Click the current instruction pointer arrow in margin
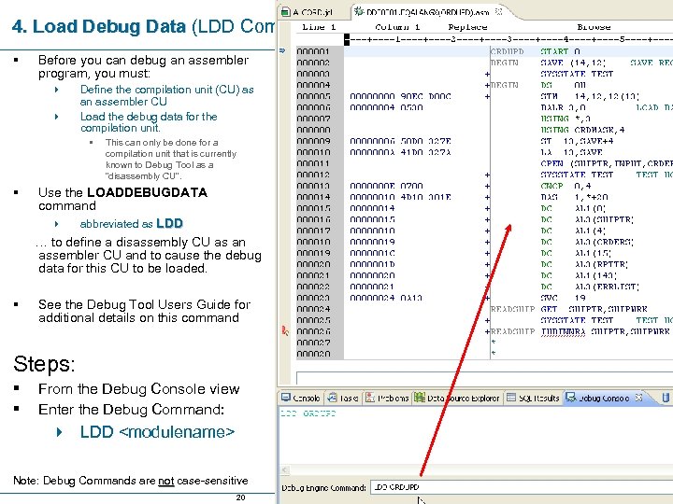The width and height of the screenshot is (673, 504). pos(283,51)
